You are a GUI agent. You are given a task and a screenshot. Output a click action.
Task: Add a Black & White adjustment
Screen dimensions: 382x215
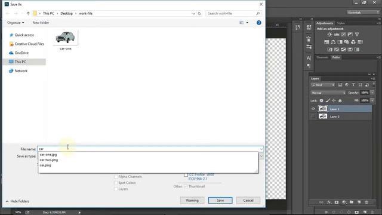click(x=340, y=42)
